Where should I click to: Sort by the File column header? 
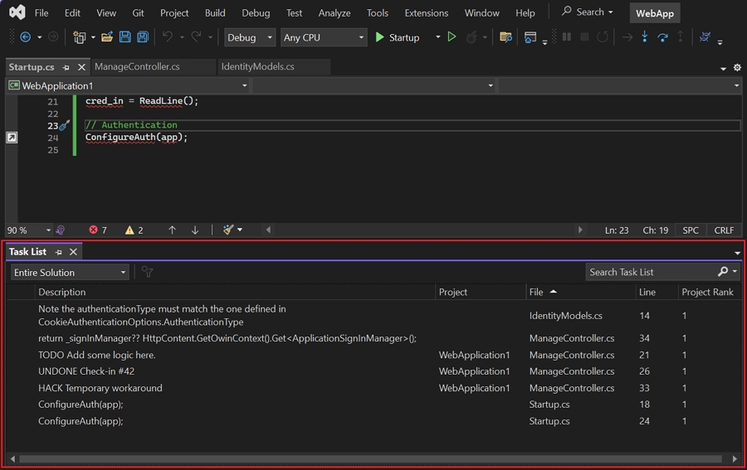(x=580, y=292)
